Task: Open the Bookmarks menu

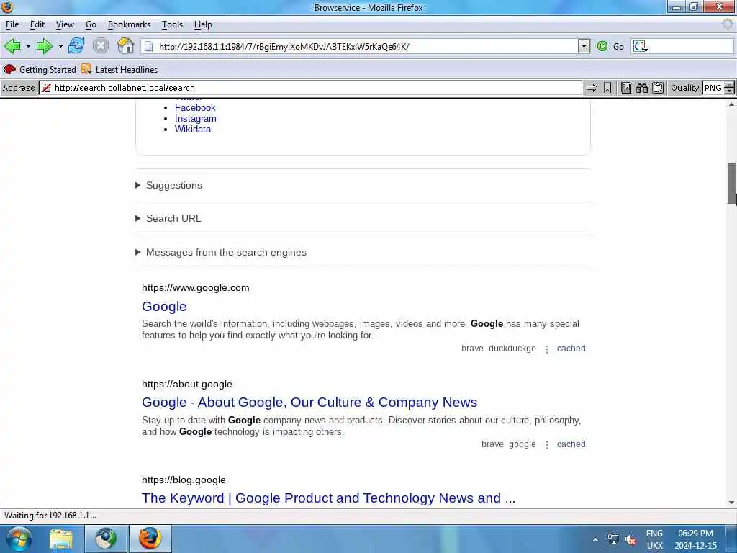Action: pyautogui.click(x=129, y=24)
